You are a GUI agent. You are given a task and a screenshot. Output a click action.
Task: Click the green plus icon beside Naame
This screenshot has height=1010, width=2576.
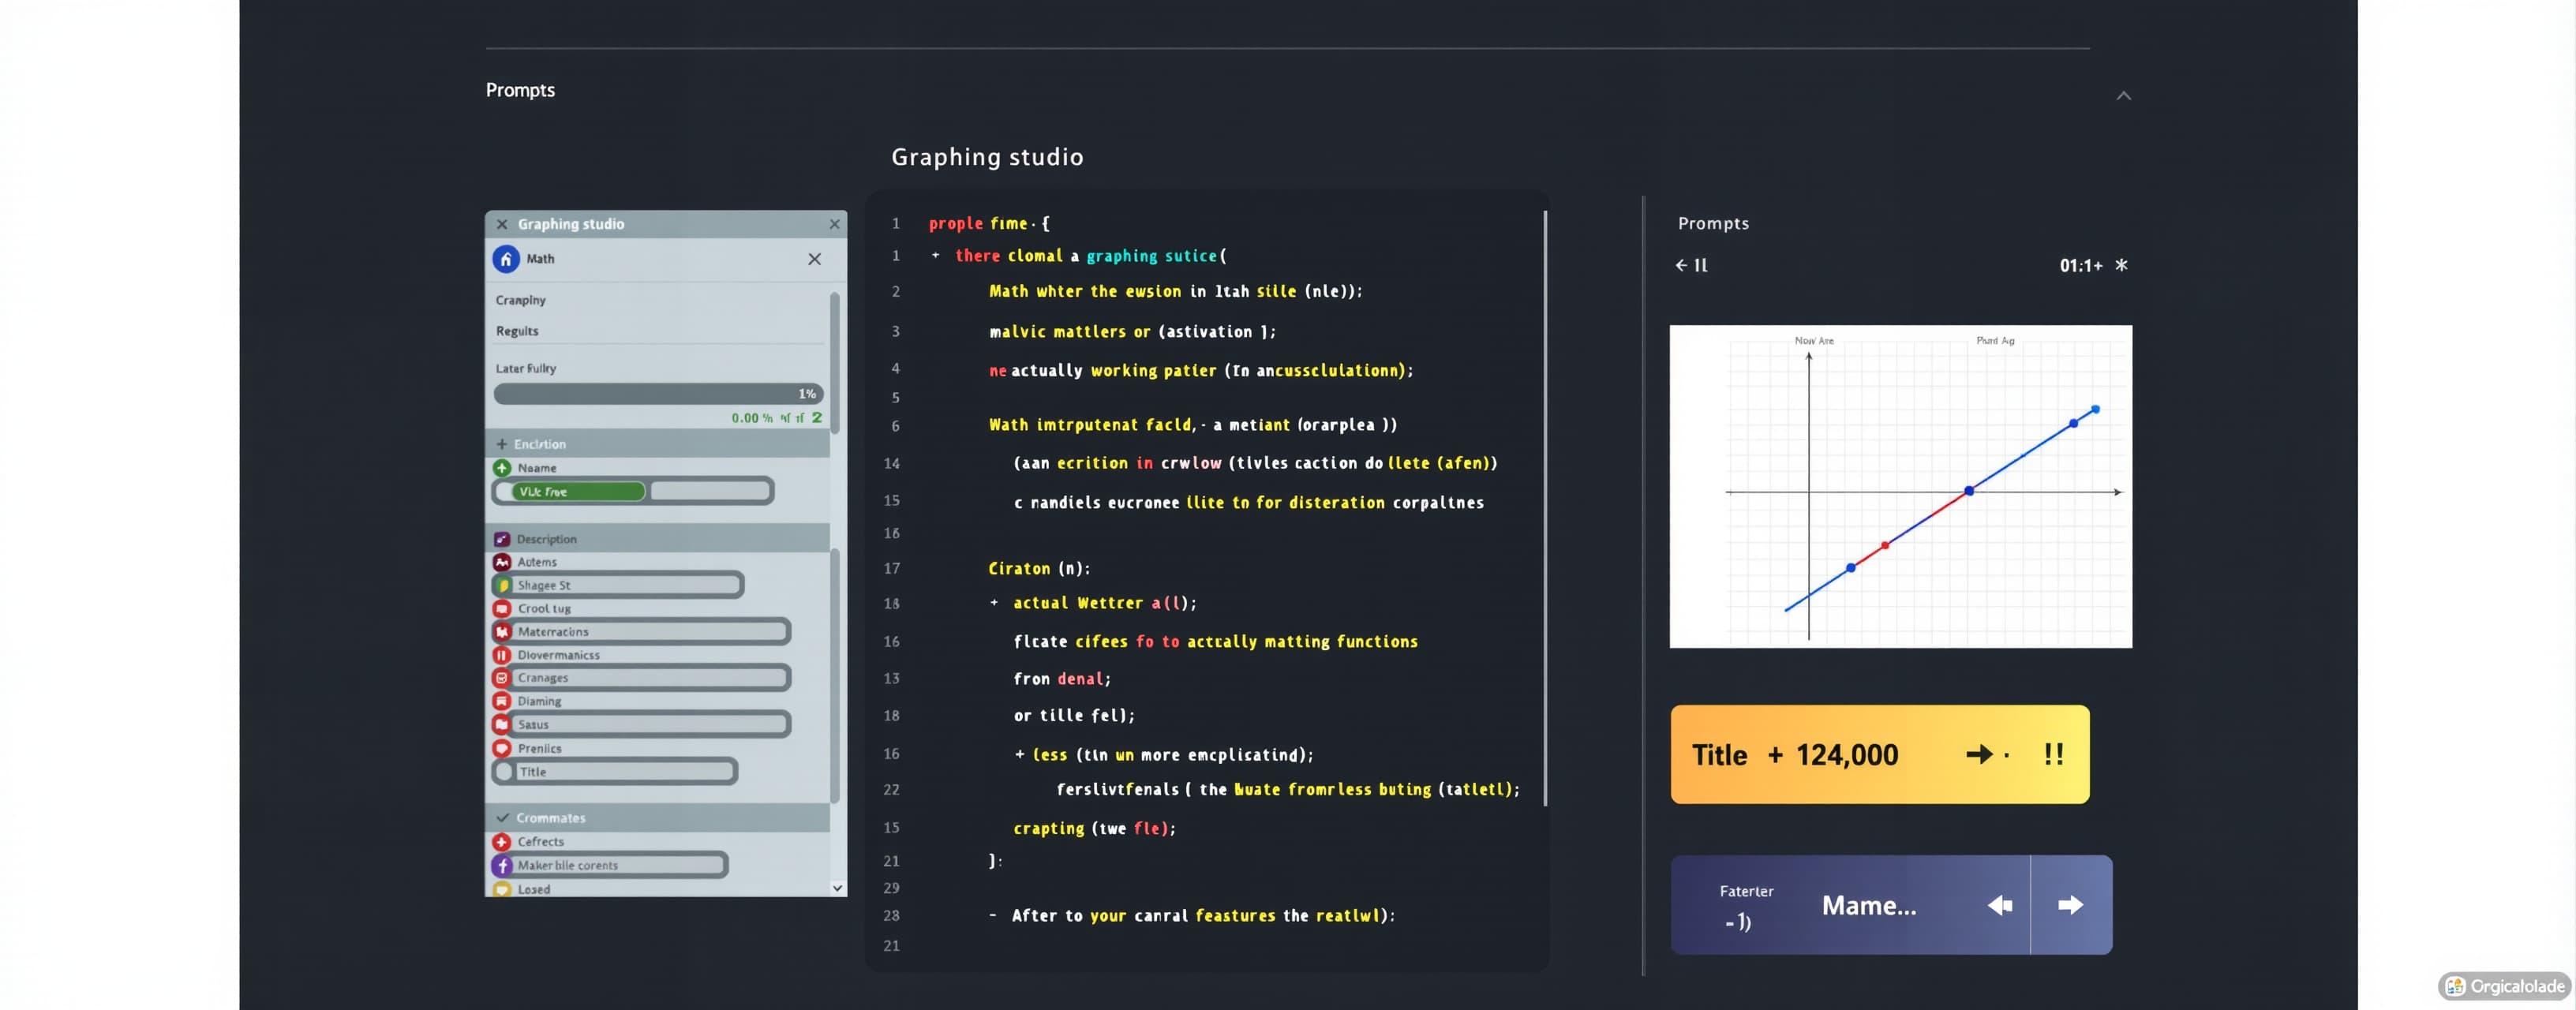(502, 468)
